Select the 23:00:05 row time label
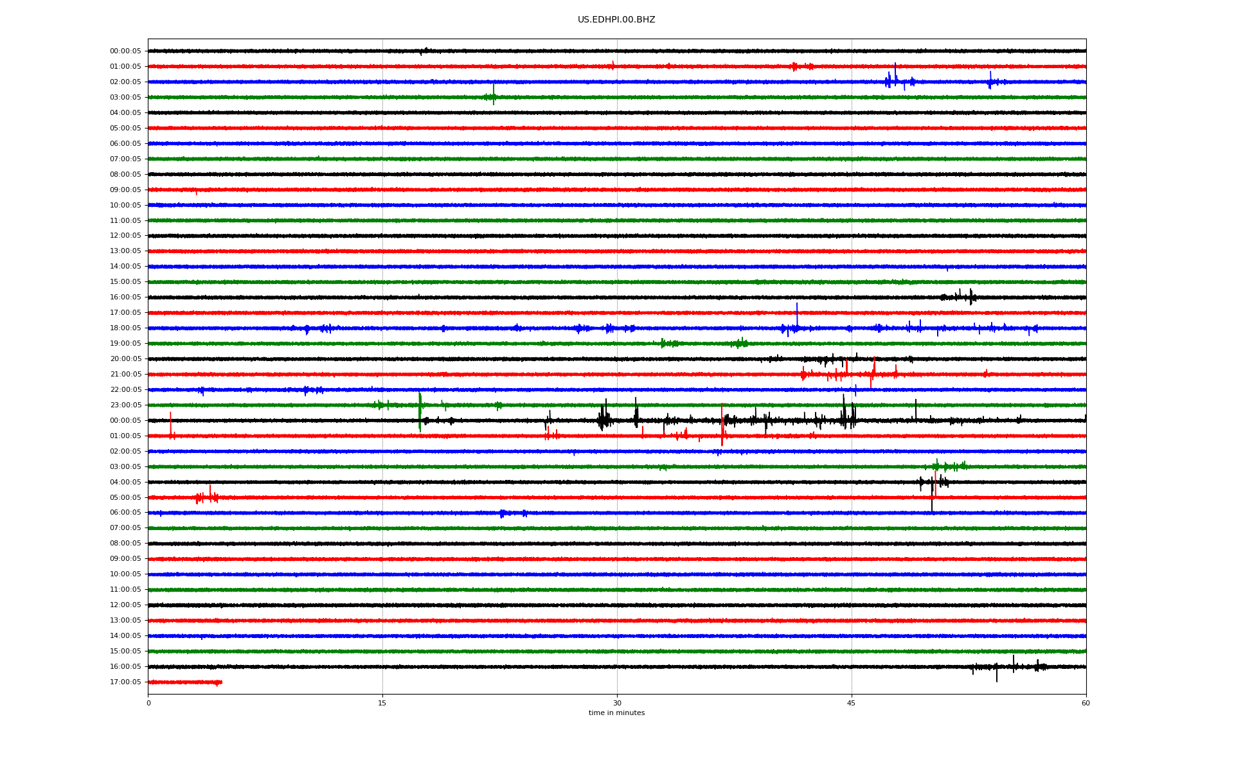The image size is (1234, 771). pyautogui.click(x=125, y=405)
